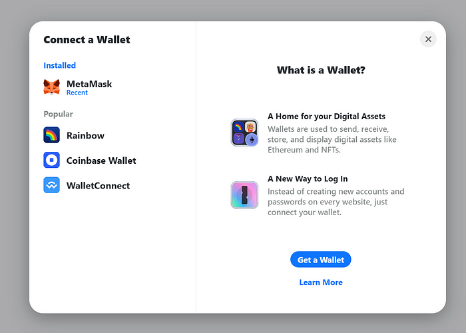Click the Installed section header

[x=59, y=65]
